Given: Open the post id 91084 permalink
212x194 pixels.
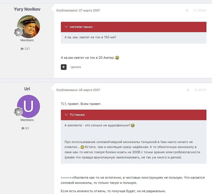Looking at the screenshot, I should [200, 10].
